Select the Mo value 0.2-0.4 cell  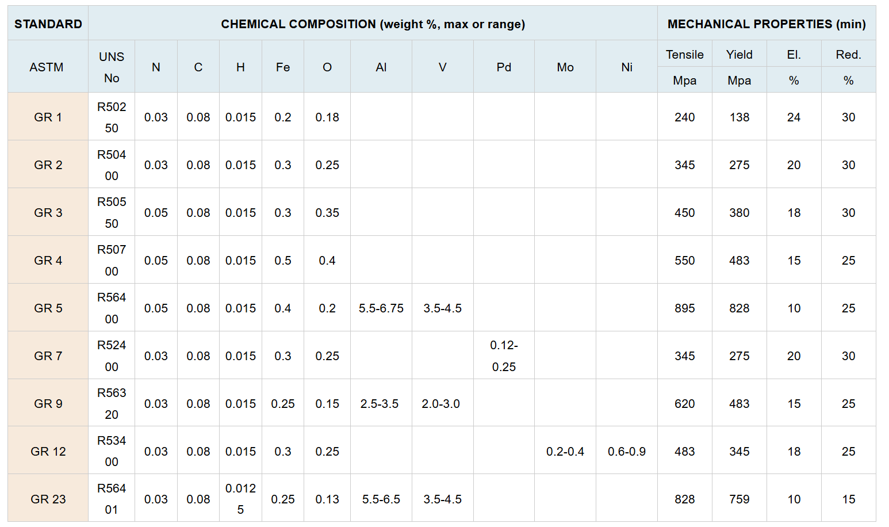pyautogui.click(x=565, y=451)
